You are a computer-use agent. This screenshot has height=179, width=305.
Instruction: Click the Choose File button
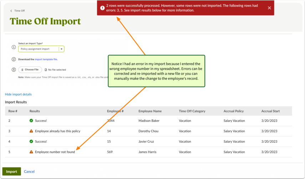pyautogui.click(x=30, y=70)
